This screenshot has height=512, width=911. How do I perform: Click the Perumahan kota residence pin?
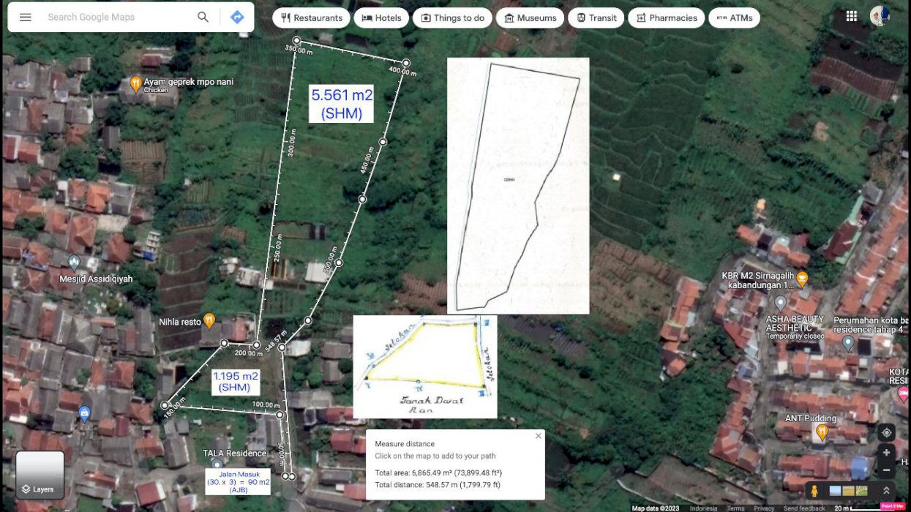(848, 342)
